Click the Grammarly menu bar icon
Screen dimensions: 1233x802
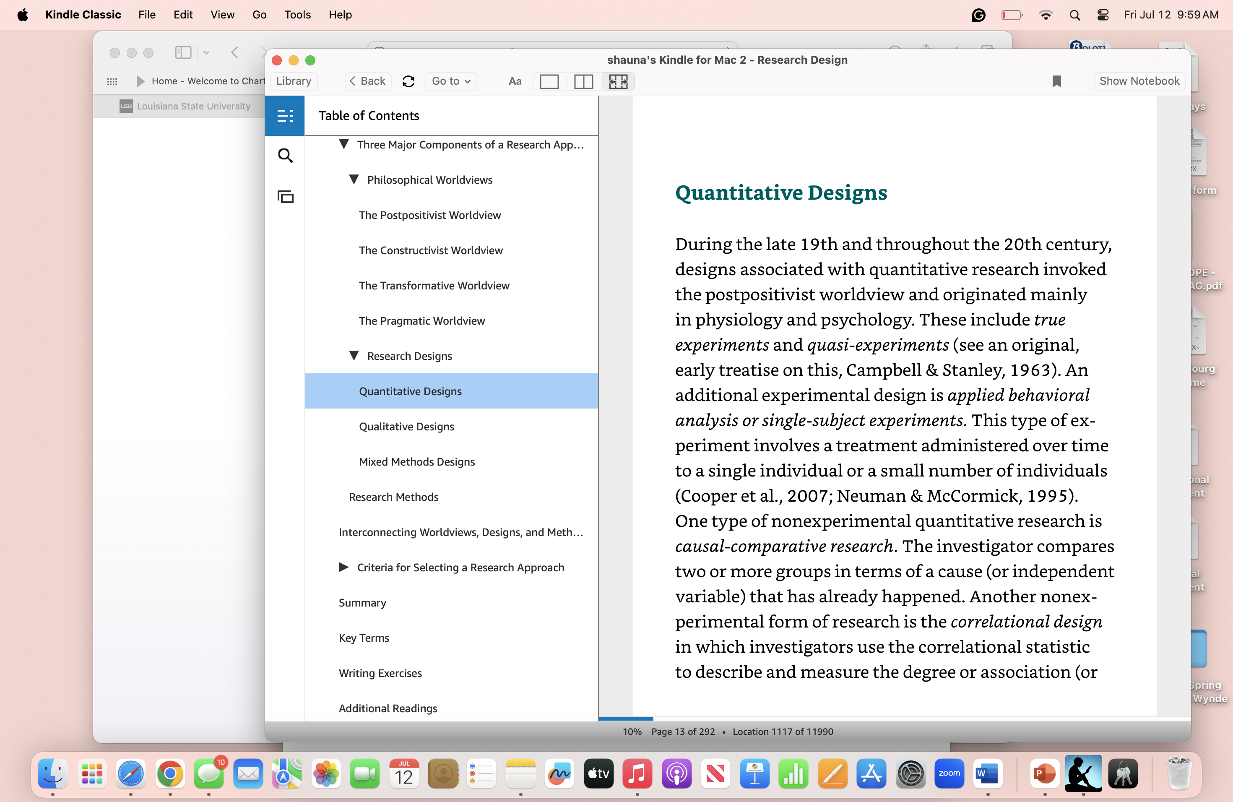pos(978,15)
